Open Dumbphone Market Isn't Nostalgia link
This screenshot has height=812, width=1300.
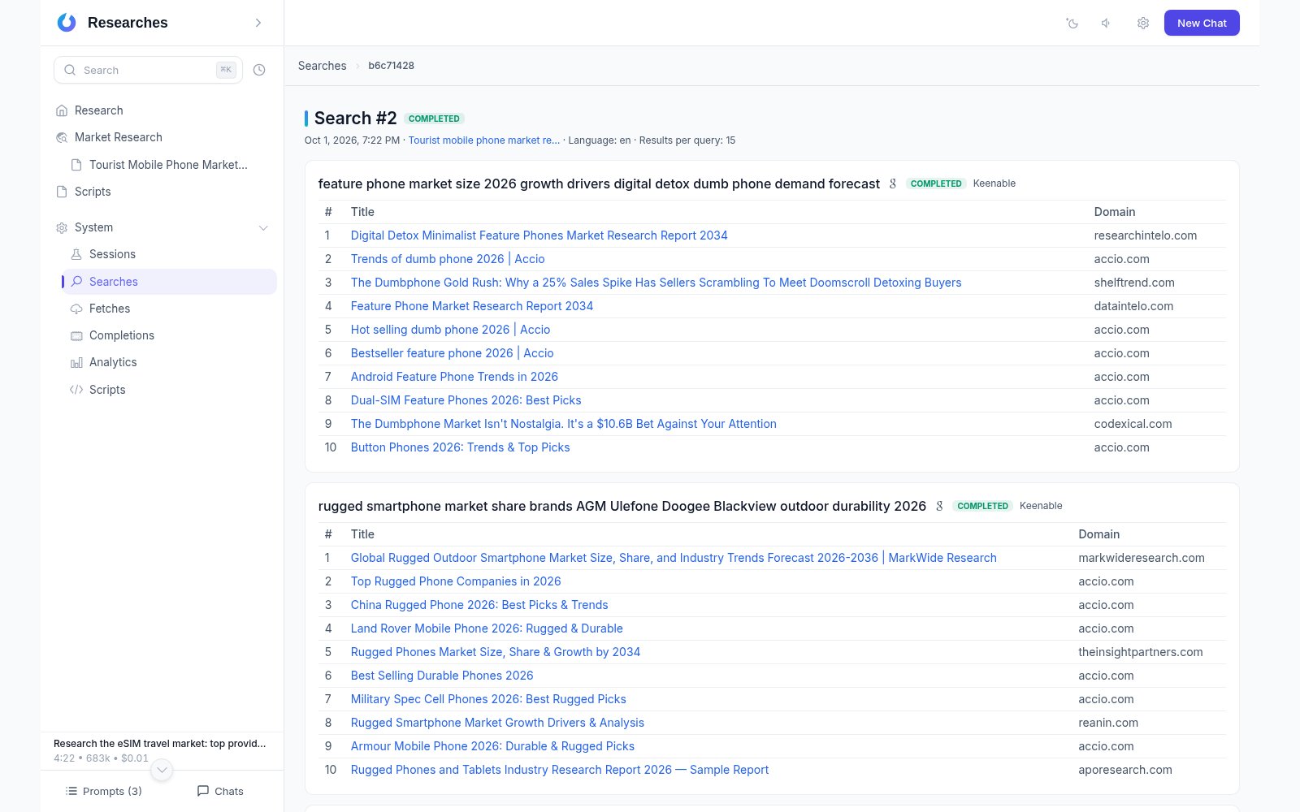pos(563,424)
